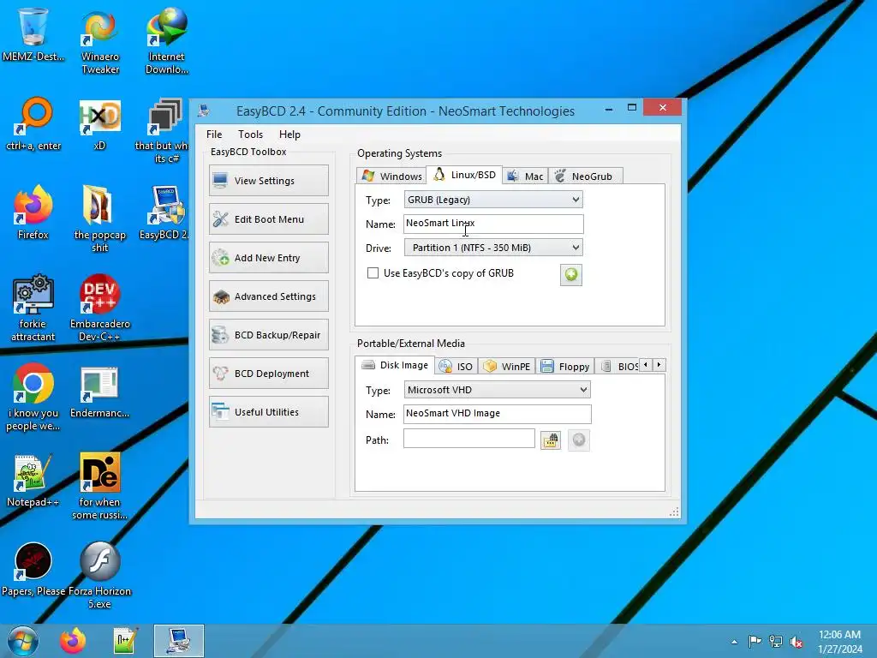Click the green add entry plus icon
This screenshot has height=658, width=877.
571,275
